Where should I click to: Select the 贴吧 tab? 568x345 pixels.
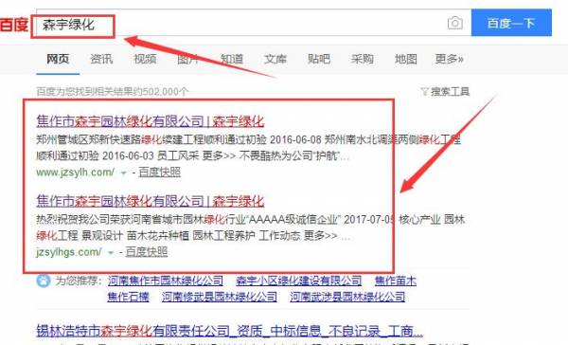[x=319, y=59]
